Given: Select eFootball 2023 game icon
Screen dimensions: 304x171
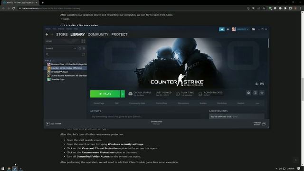Looking at the screenshot, I should pyautogui.click(x=49, y=72).
